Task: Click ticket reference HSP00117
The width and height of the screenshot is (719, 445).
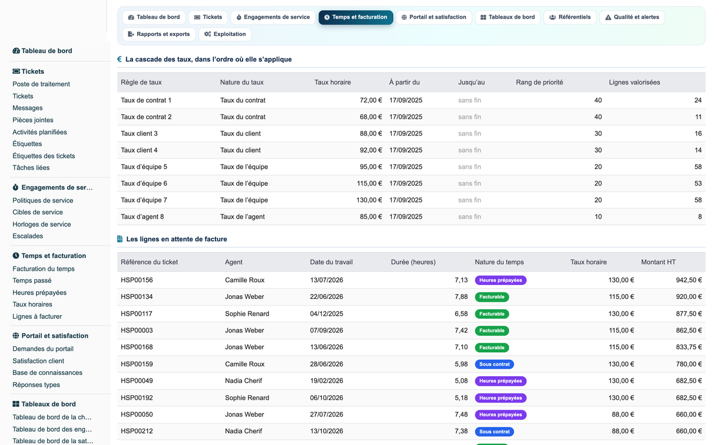Action: tap(137, 314)
